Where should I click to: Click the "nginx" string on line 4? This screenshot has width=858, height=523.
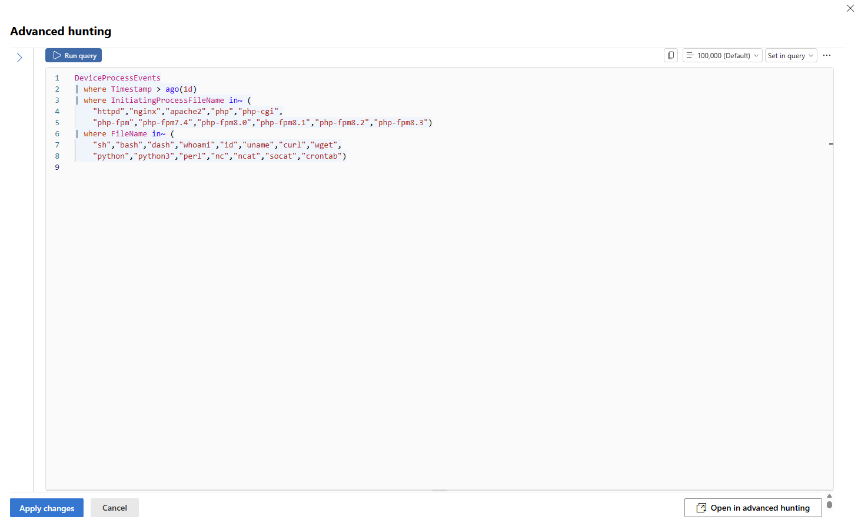[x=145, y=111]
